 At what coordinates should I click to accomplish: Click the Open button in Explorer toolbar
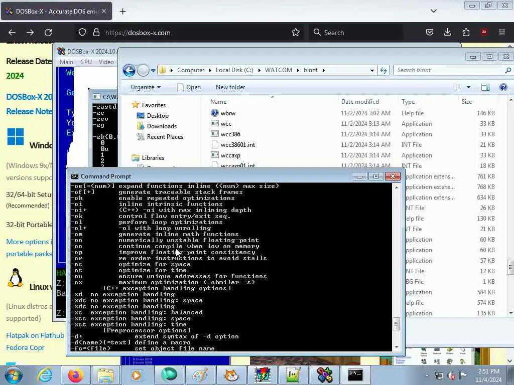tap(189, 87)
